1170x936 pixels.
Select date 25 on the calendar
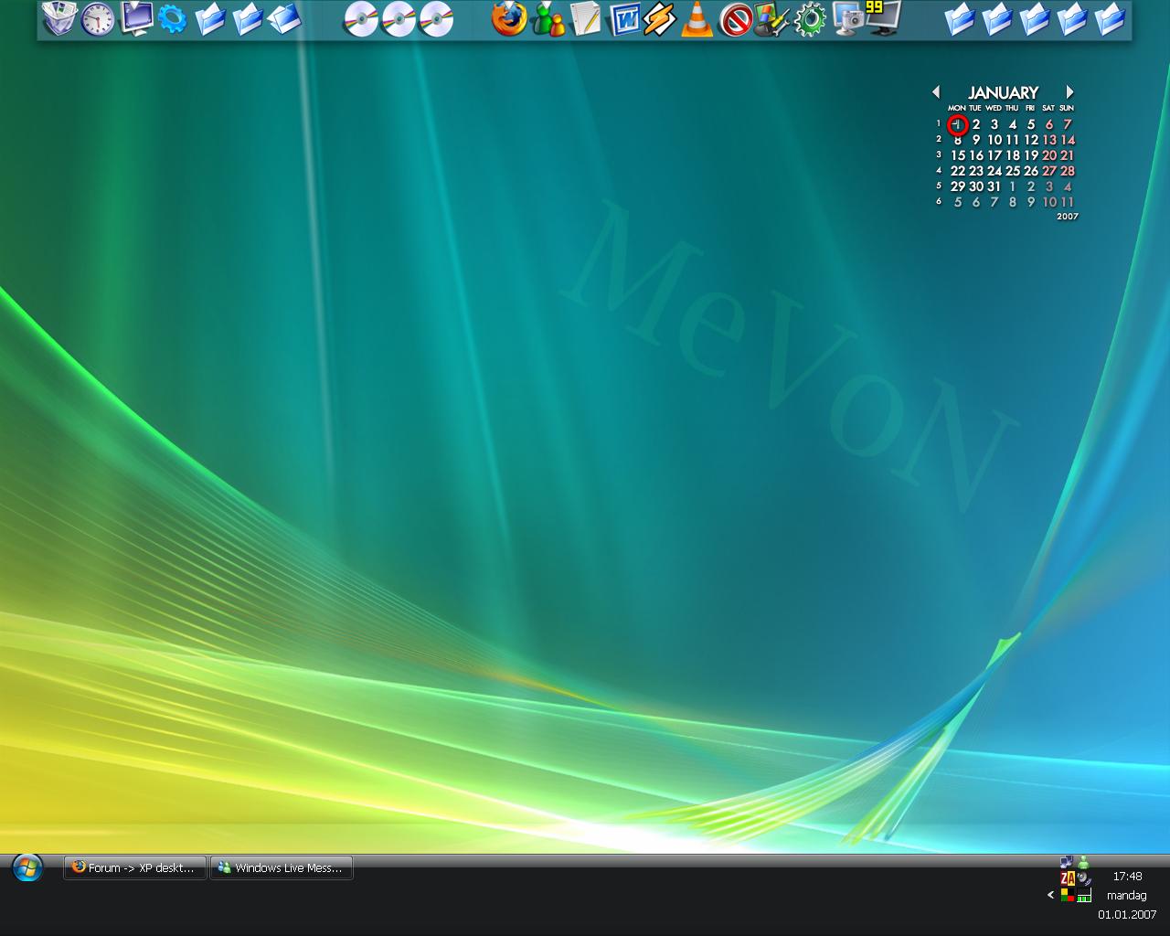[1013, 171]
